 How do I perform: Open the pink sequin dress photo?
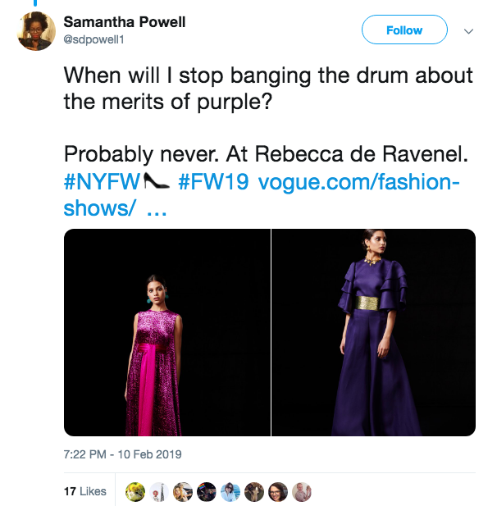point(167,332)
